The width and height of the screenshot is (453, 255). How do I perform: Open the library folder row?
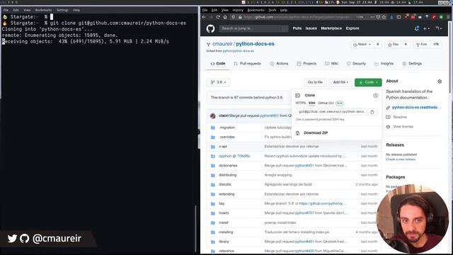294,242
